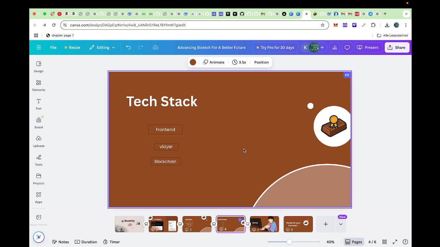Select the Tech Stack heading text

162,101
